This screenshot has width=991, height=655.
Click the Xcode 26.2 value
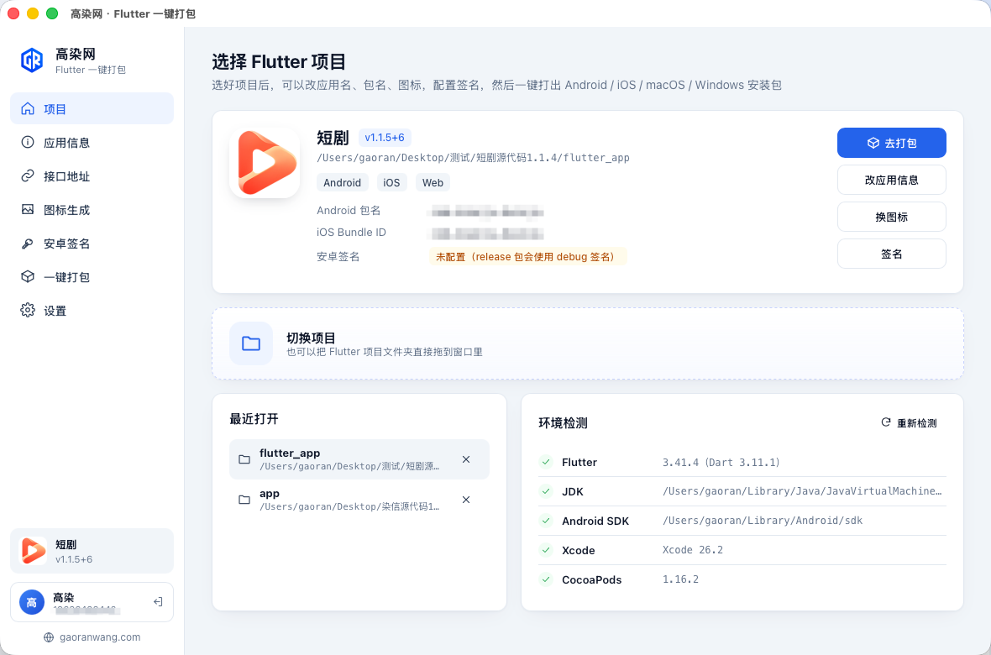coord(693,550)
